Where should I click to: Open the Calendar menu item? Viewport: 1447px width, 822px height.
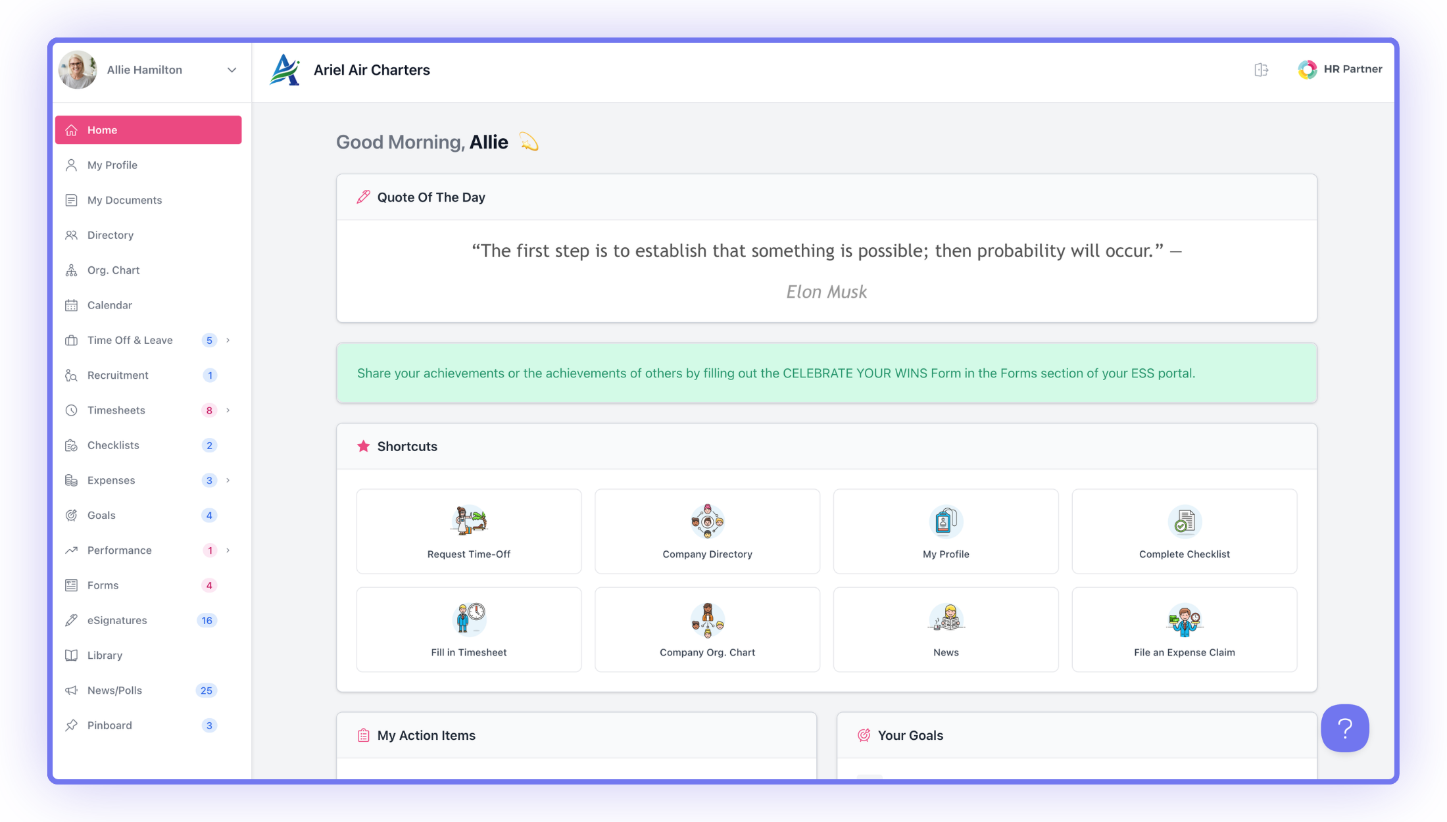[148, 305]
